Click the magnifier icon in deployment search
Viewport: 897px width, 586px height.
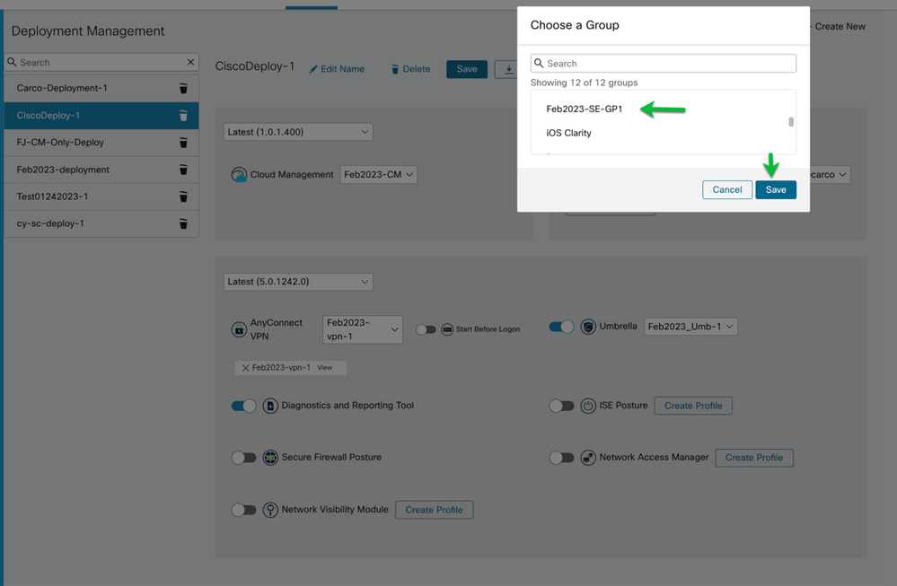(12, 62)
